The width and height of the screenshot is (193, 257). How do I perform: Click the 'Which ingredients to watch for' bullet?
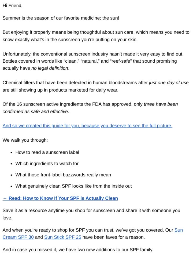[47, 164]
